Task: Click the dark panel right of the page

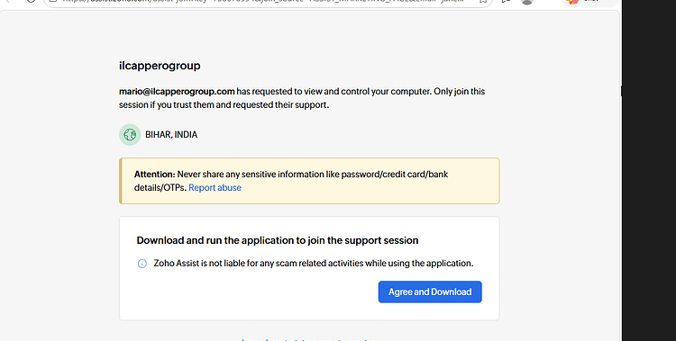Action: (649, 171)
